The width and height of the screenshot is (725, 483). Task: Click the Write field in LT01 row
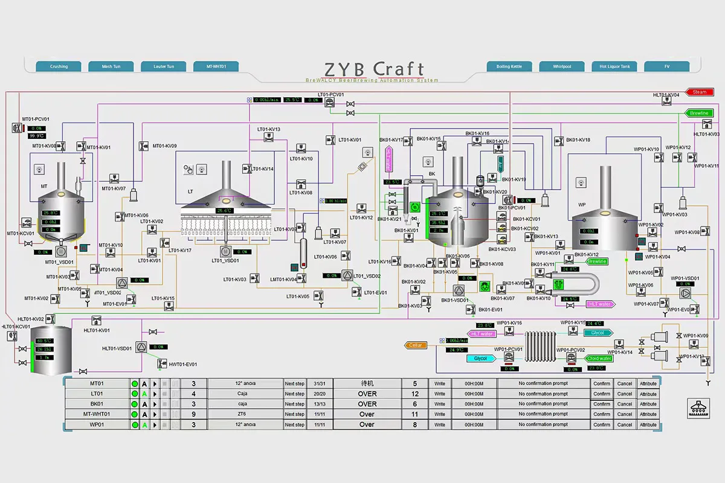click(440, 394)
